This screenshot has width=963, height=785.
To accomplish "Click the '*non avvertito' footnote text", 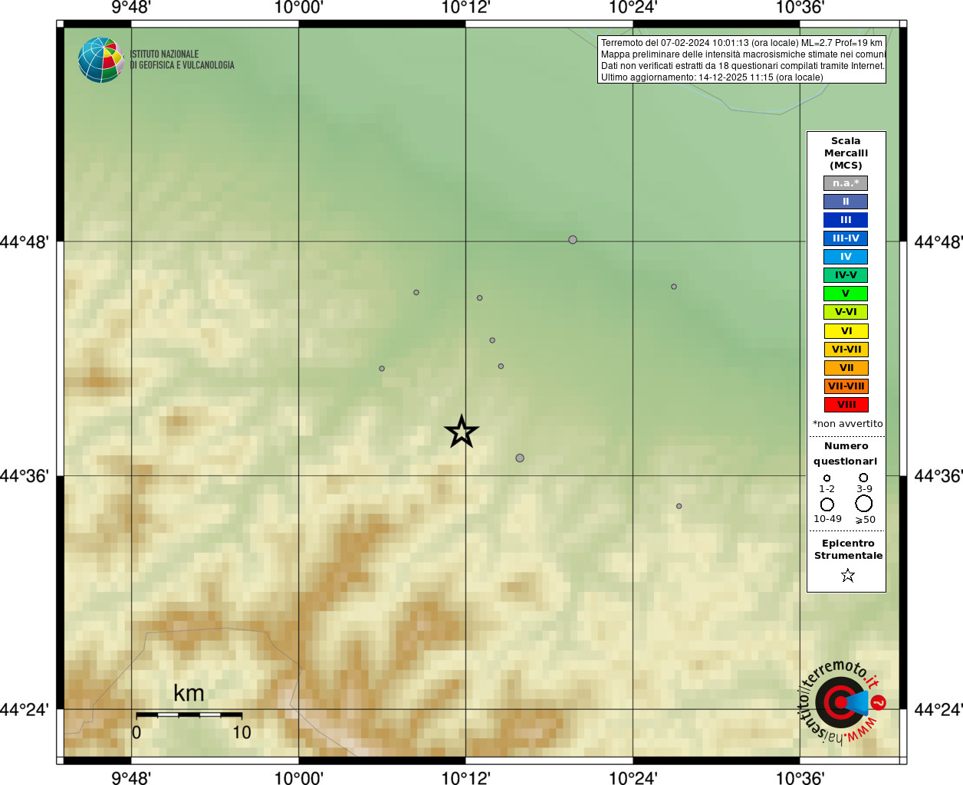I will [847, 423].
